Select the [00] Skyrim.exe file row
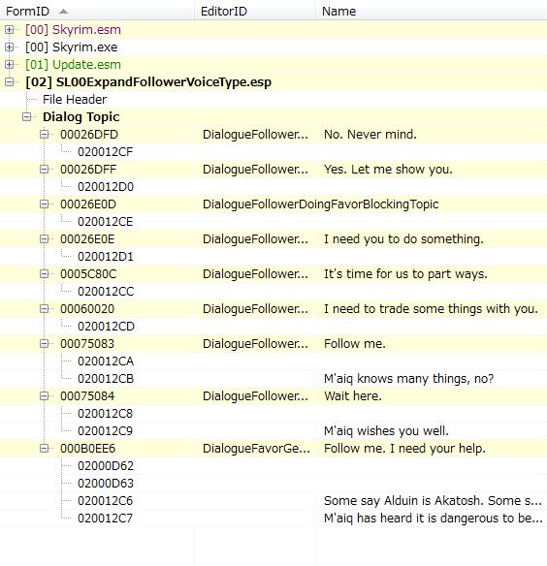The image size is (547, 566). click(71, 47)
